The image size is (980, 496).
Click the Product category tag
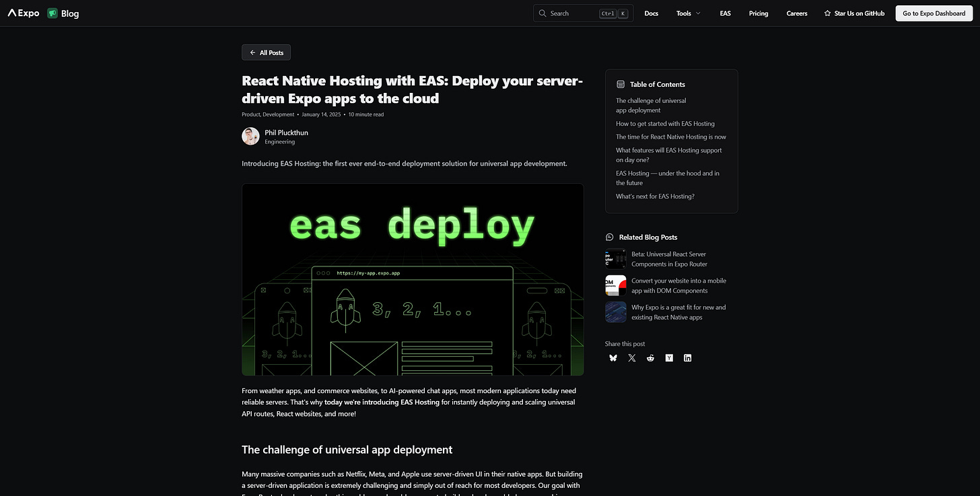tap(251, 114)
